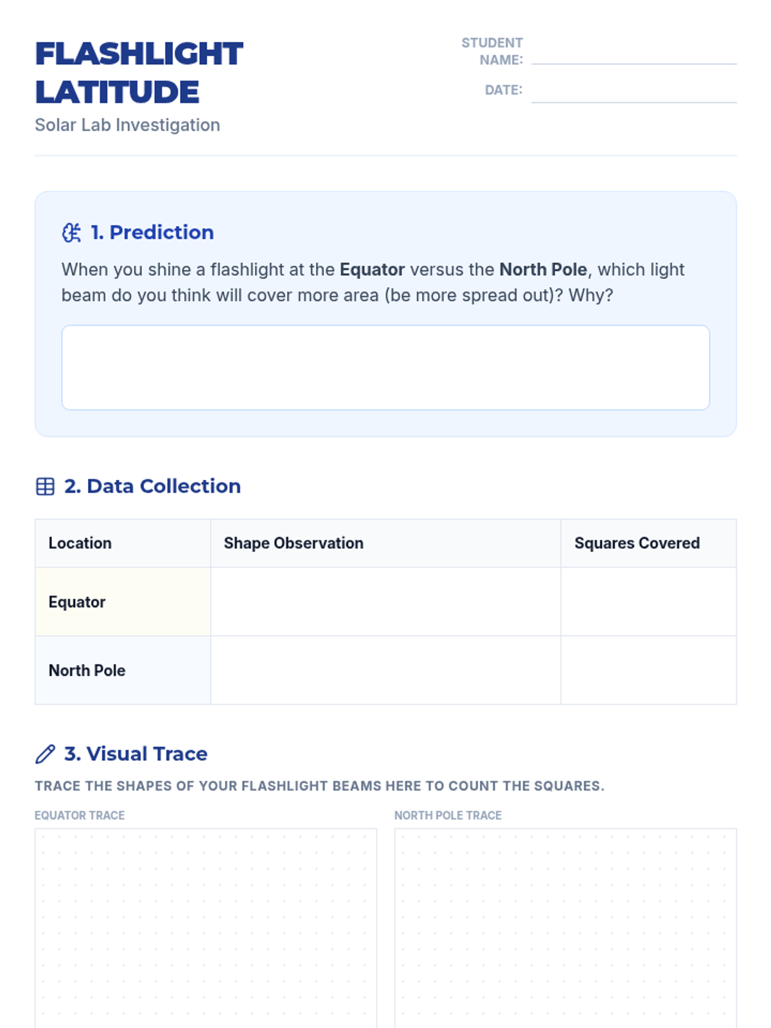Click the table icon beside Data Collection
The width and height of the screenshot is (771, 1028).
pos(45,486)
